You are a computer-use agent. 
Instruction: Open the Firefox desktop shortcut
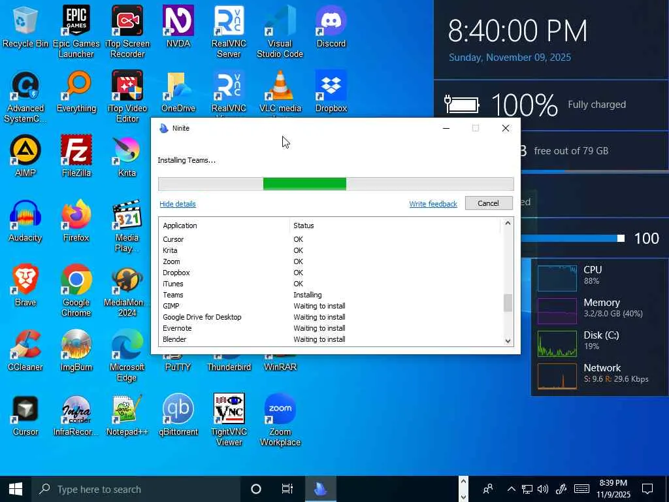[x=76, y=221]
